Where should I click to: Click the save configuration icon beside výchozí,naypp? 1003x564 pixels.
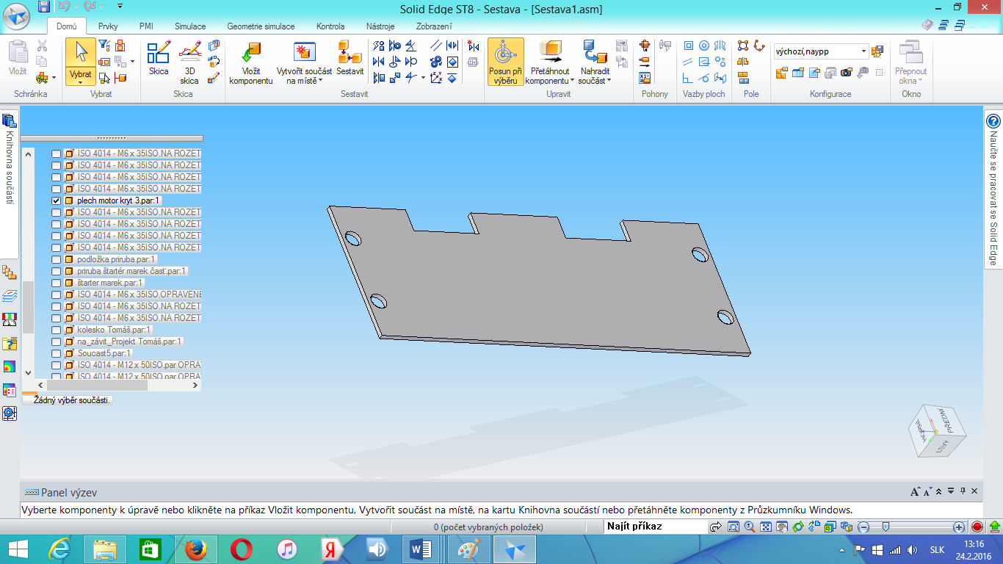(x=877, y=51)
